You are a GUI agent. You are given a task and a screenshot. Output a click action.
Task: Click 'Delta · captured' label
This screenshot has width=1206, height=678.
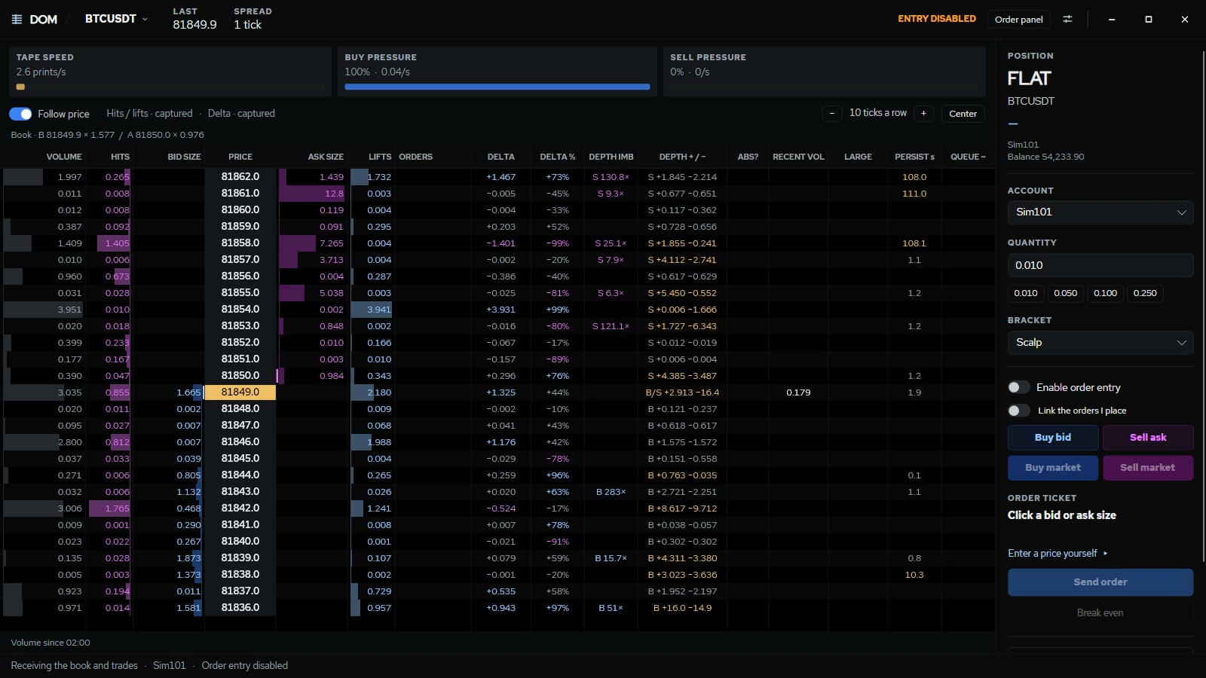pyautogui.click(x=241, y=114)
